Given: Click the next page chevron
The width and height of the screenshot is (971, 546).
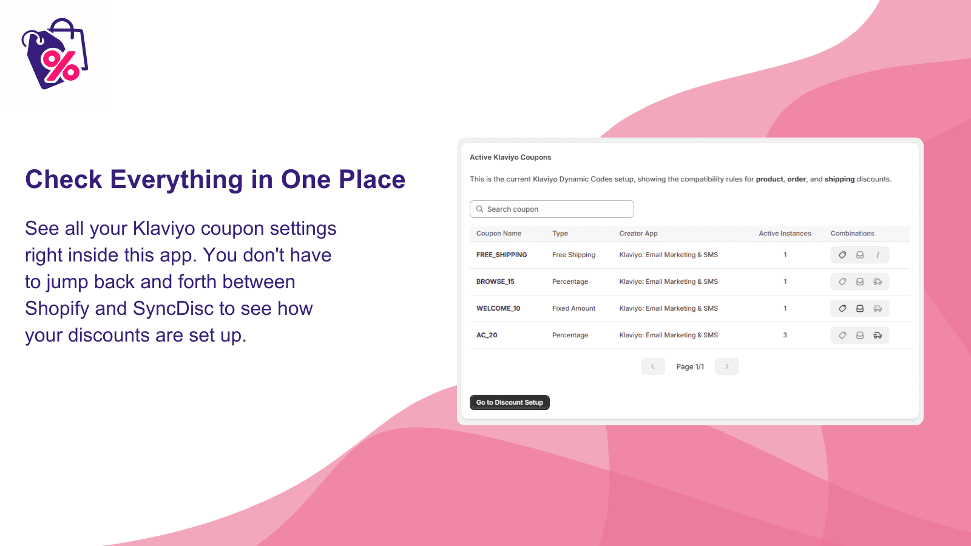Looking at the screenshot, I should point(726,366).
